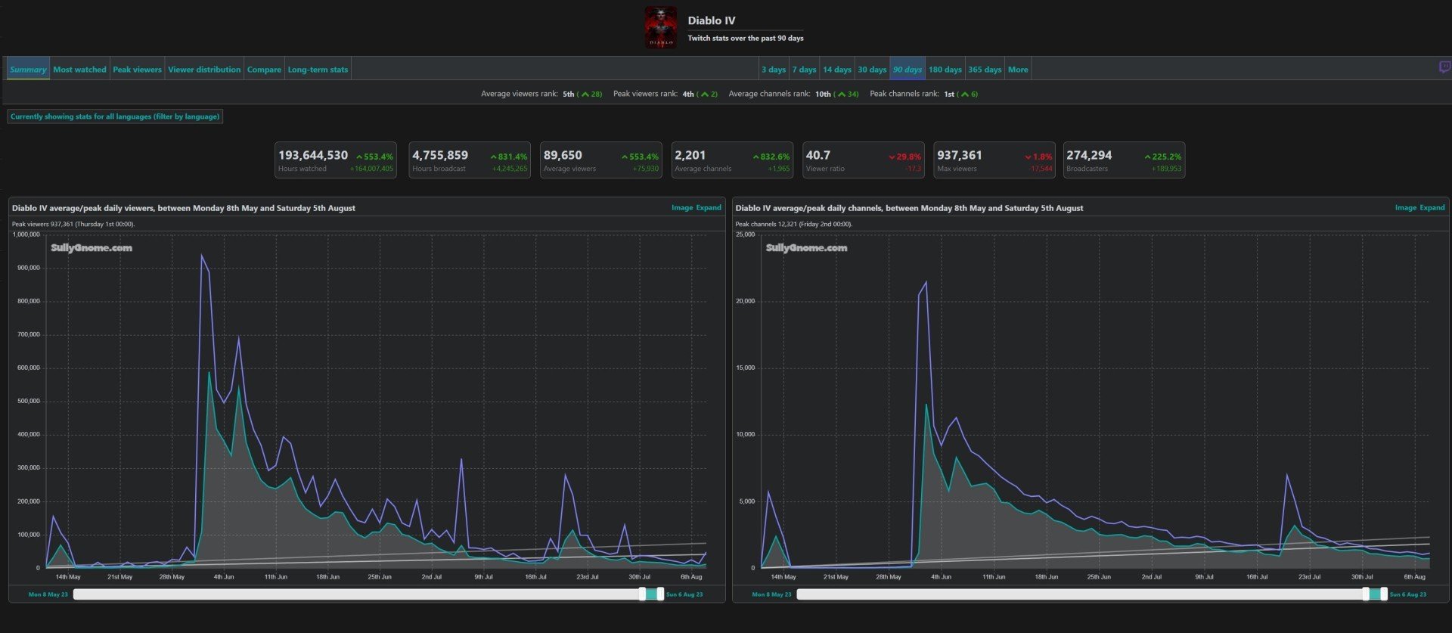Image resolution: width=1452 pixels, height=633 pixels.
Task: Click the Max viewers stat card
Action: click(x=994, y=160)
